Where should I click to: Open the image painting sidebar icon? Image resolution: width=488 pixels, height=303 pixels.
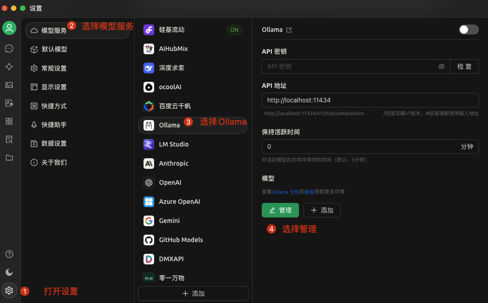click(x=9, y=85)
